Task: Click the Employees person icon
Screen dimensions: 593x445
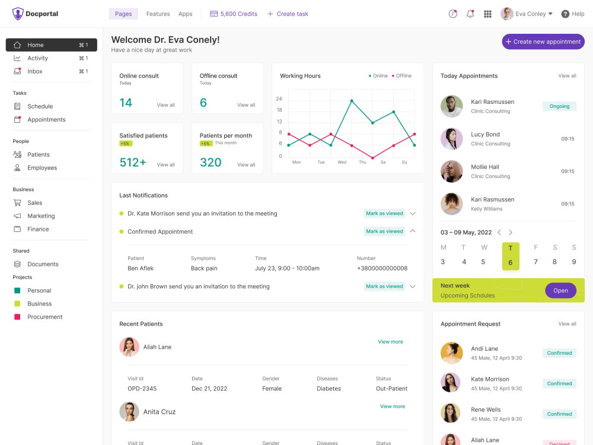Action: 17,168
